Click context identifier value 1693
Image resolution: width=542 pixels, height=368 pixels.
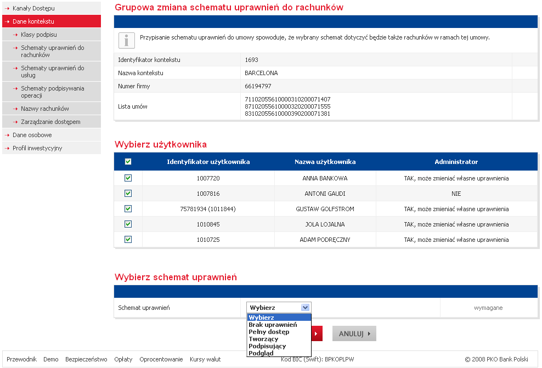click(x=251, y=60)
